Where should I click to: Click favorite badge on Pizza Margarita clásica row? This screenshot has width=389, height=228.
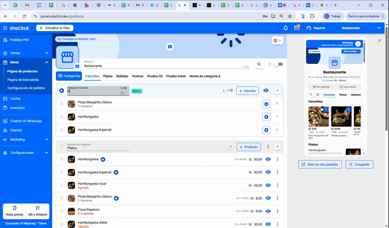[266, 104]
